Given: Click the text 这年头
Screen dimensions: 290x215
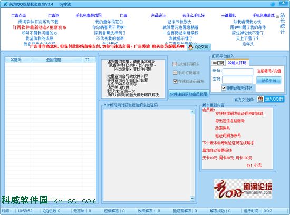Looking at the screenshot, I should tap(248, 44).
